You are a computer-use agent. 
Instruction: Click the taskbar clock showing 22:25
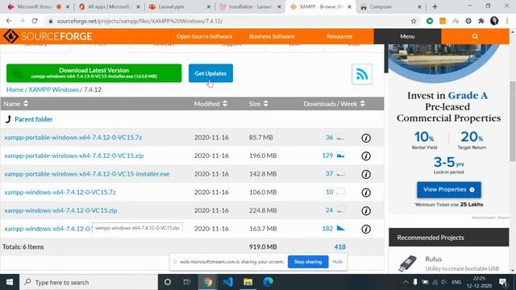pos(479,282)
